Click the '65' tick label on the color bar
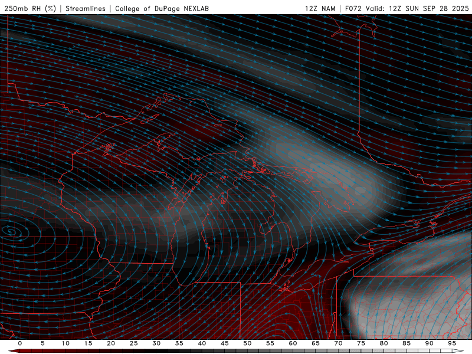 (x=316, y=343)
